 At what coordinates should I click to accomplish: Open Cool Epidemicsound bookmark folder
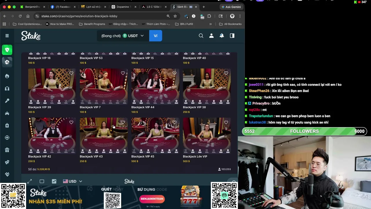coord(27,24)
